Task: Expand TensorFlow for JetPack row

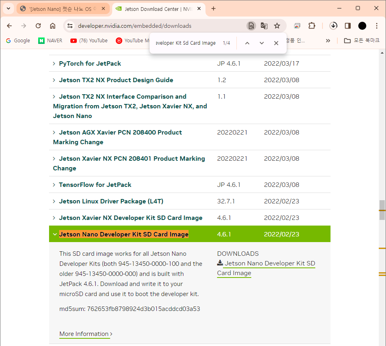Action: 95,185
